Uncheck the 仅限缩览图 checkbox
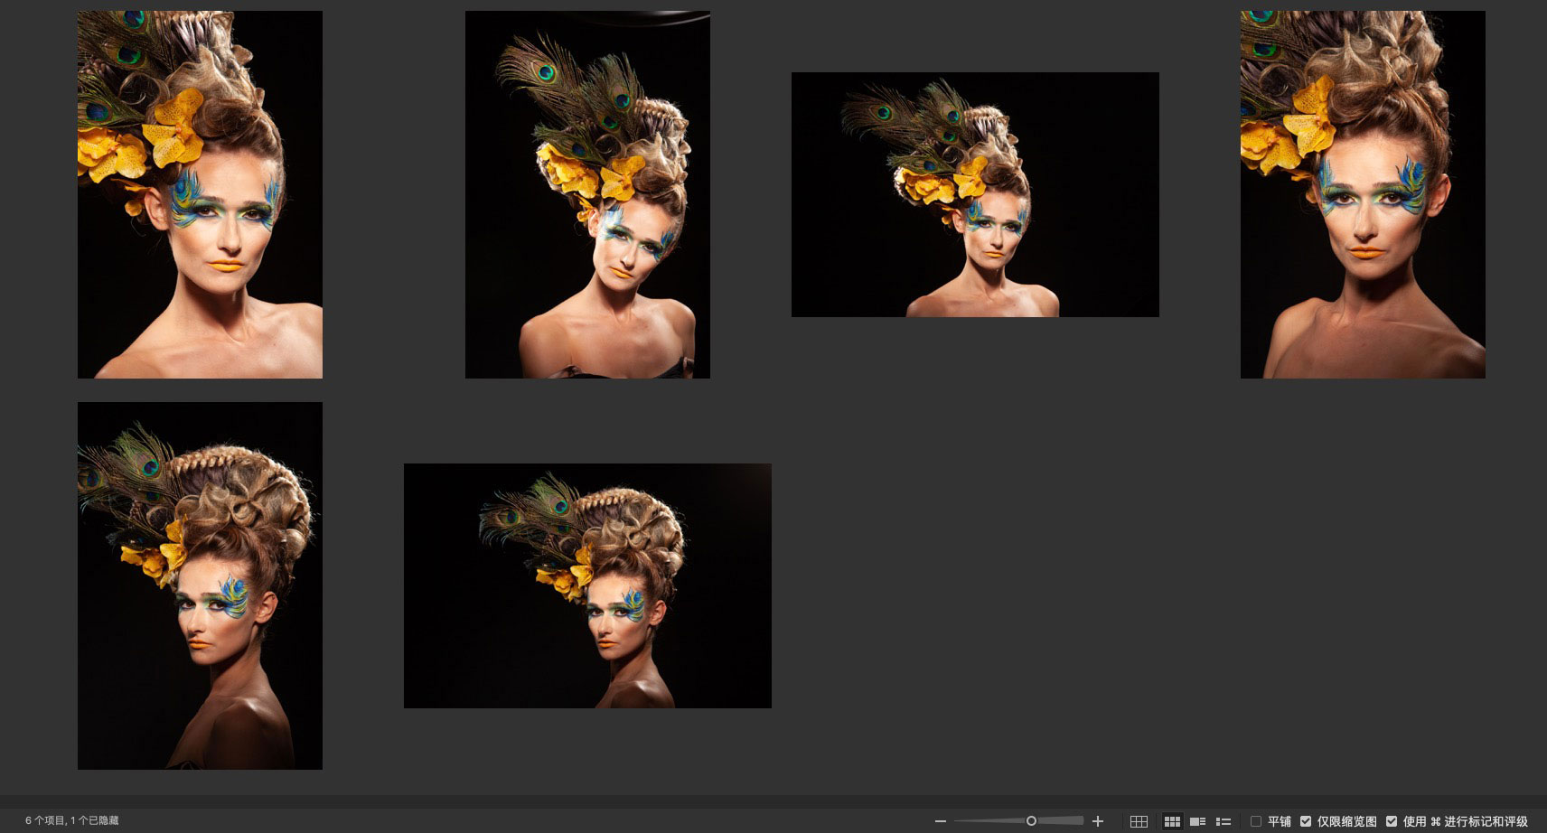1547x833 pixels. click(1306, 821)
